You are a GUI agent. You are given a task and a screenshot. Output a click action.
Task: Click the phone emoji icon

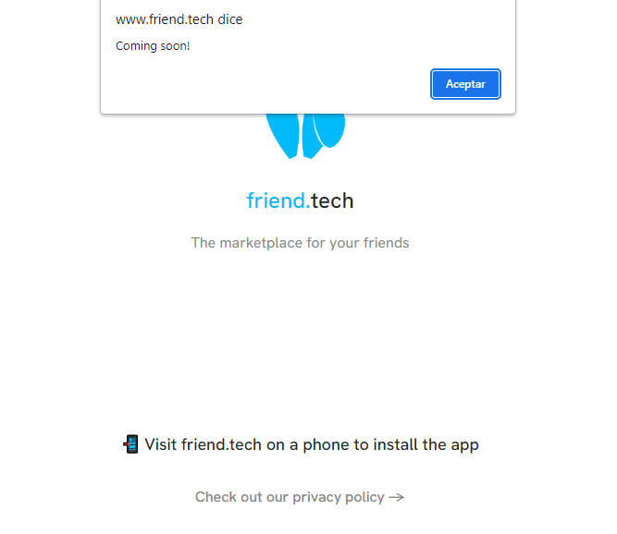[130, 444]
